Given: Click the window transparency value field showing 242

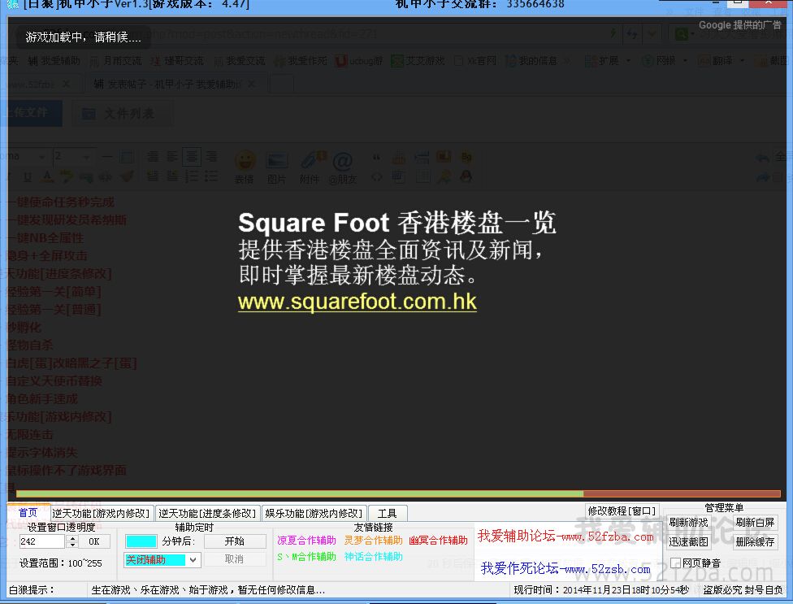Looking at the screenshot, I should coord(42,541).
